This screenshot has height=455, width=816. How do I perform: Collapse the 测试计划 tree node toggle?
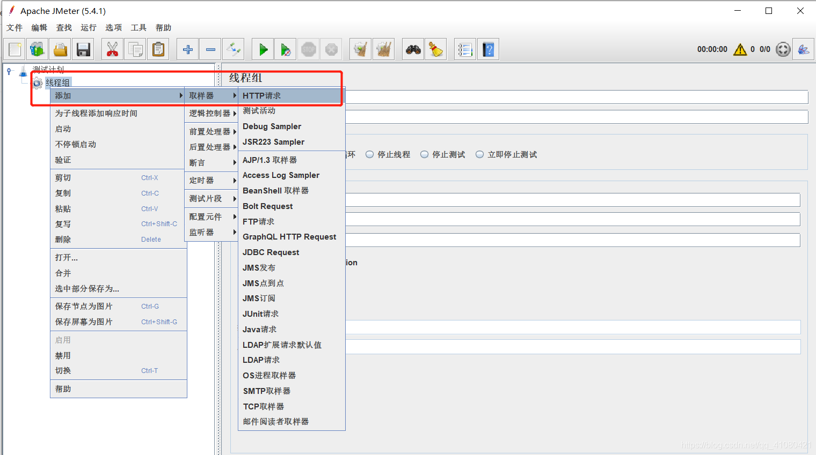coord(9,71)
